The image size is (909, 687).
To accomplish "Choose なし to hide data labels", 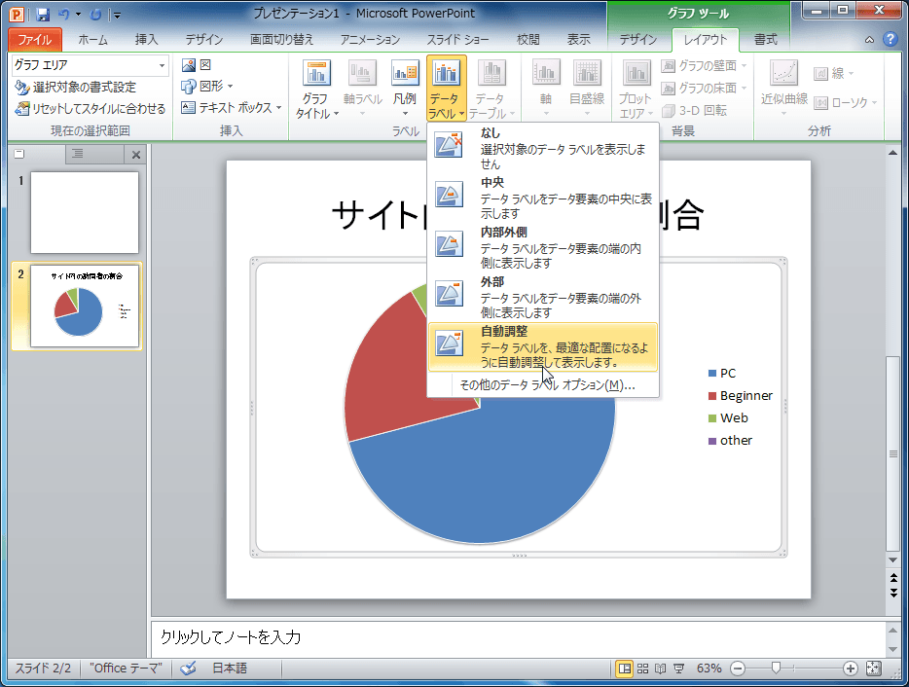I will (543, 149).
